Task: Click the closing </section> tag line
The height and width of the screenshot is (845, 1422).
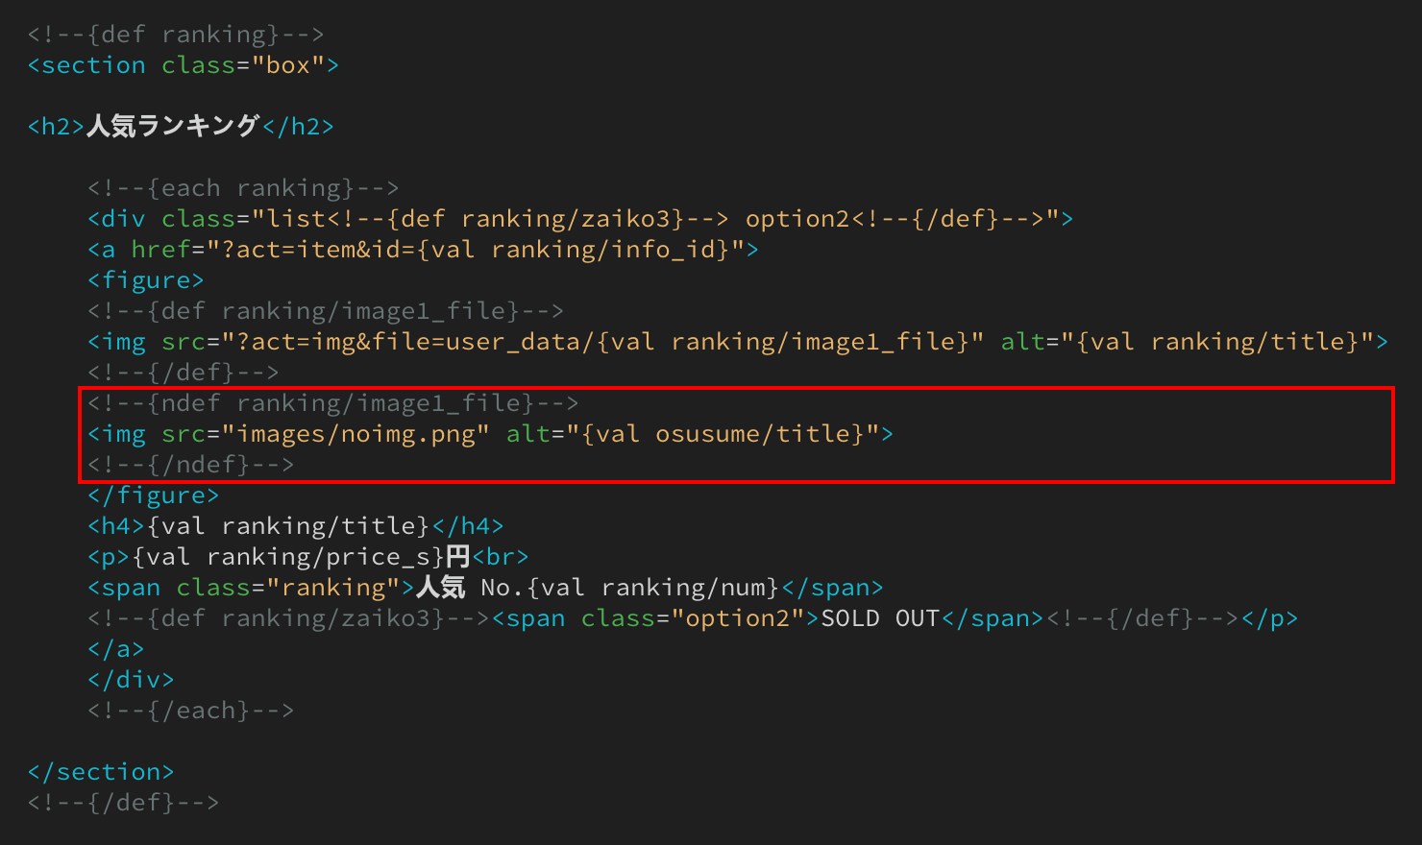Action: pos(101,772)
